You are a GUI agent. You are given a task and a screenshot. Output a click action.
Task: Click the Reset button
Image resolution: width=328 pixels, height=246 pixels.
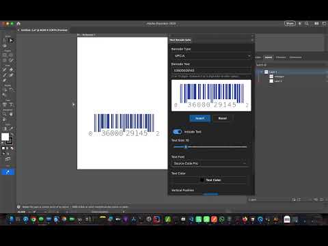(x=222, y=118)
